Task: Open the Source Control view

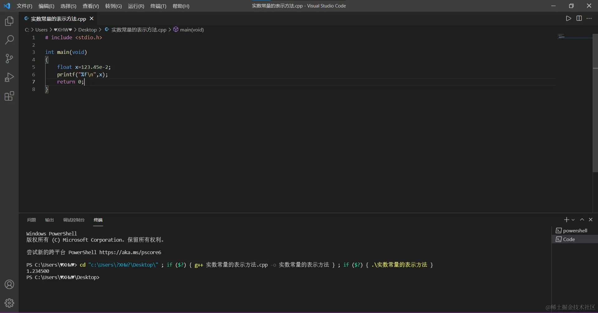Action: coord(9,59)
